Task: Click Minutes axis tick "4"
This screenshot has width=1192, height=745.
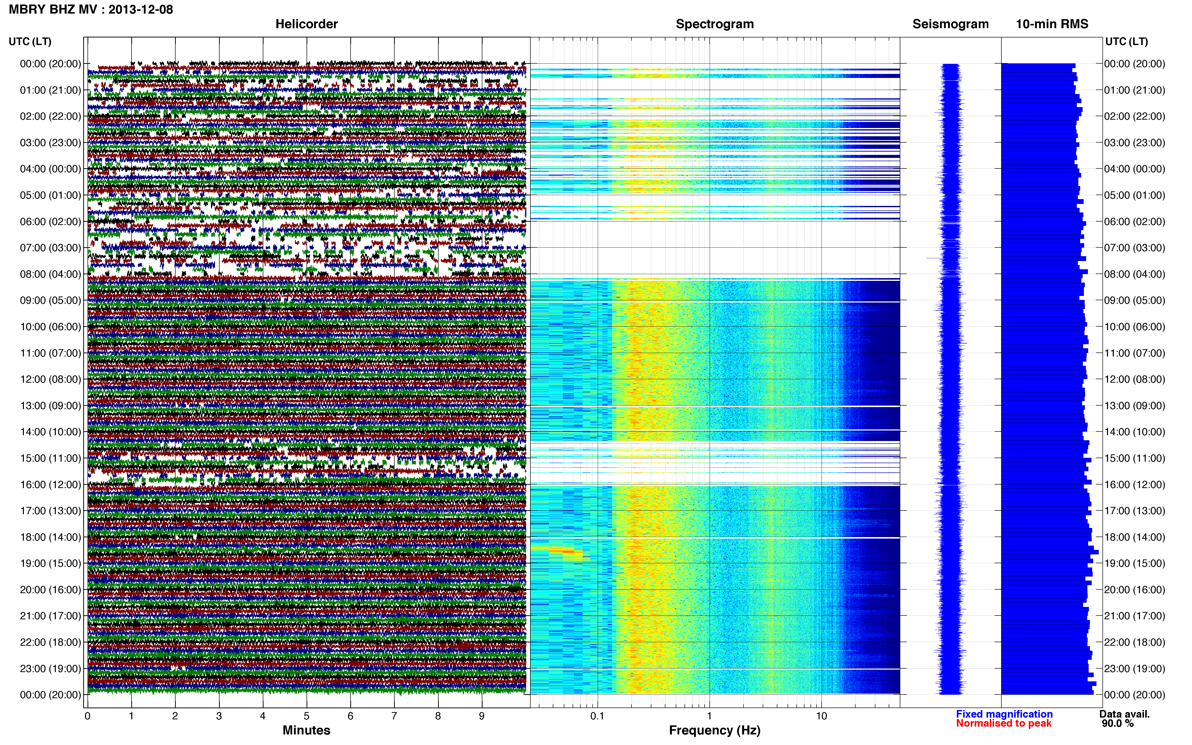Action: click(x=263, y=716)
